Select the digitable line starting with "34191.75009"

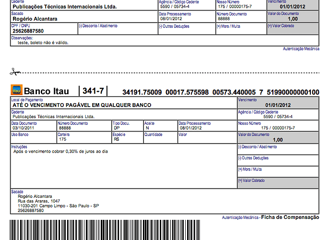[221, 92]
